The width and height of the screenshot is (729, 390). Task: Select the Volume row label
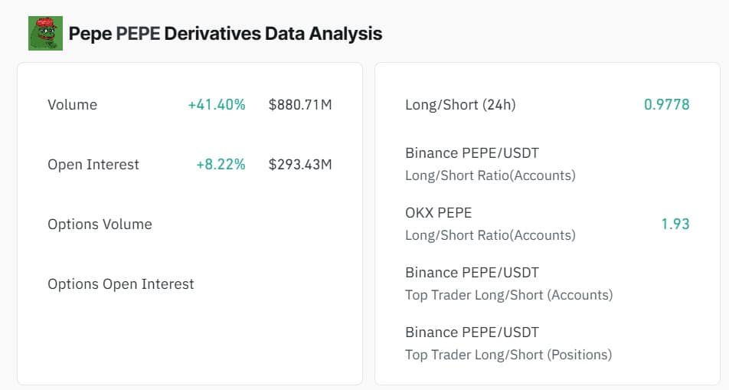point(72,105)
